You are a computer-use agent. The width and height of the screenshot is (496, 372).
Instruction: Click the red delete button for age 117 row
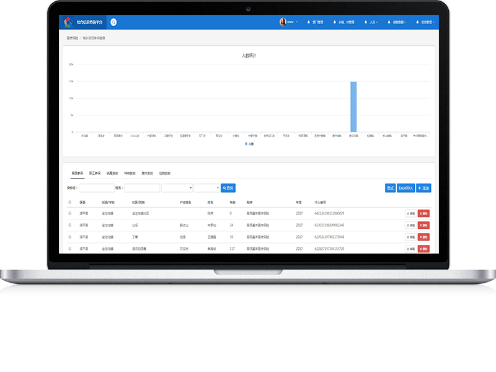pos(423,249)
